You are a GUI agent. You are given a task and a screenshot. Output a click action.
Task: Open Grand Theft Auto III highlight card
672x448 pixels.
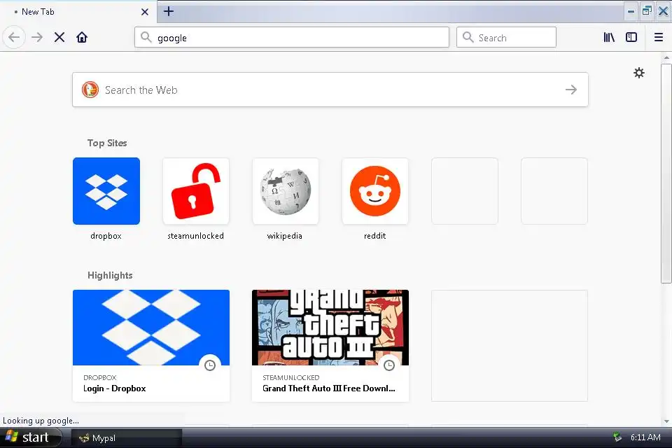coord(330,346)
